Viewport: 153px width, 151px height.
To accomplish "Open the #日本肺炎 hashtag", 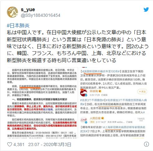I will pyautogui.click(x=18, y=25).
